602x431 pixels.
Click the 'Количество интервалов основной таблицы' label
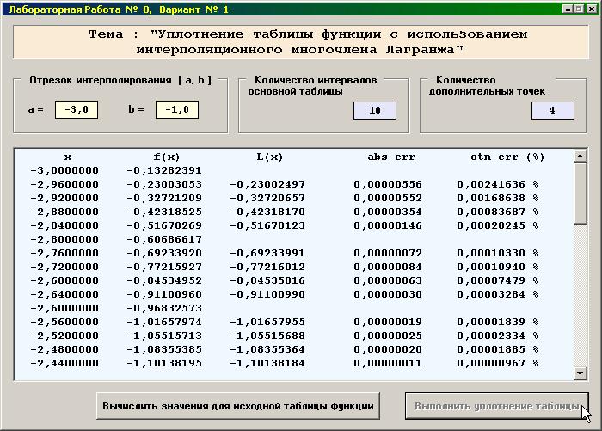[312, 86]
